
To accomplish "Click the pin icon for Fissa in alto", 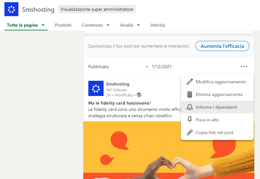I will (190, 120).
